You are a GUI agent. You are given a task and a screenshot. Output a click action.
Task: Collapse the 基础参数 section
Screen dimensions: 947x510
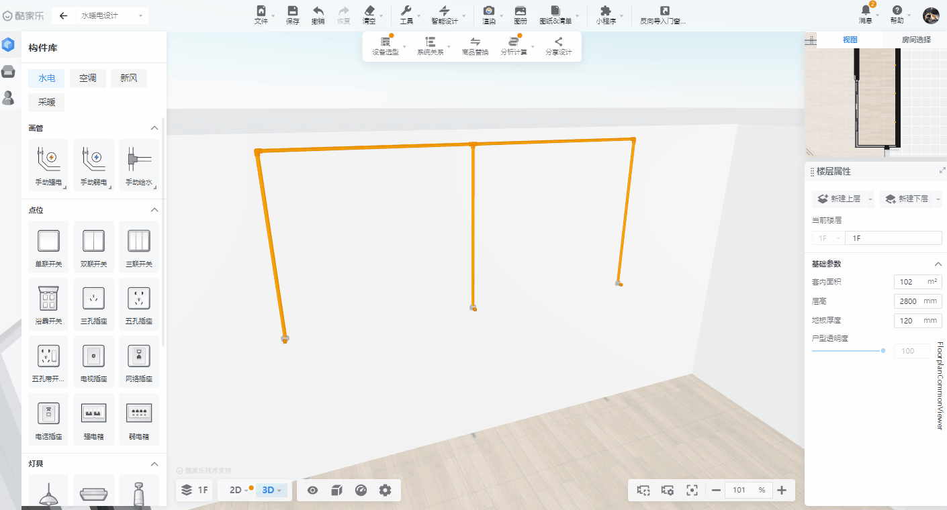click(x=938, y=264)
